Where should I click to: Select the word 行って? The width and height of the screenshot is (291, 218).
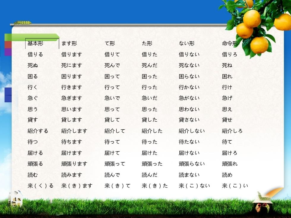click(112, 87)
